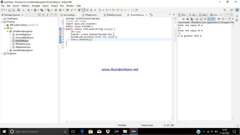The height and width of the screenshot is (135, 240).
Task: Click the taskbar search box
Action: point(39,132)
